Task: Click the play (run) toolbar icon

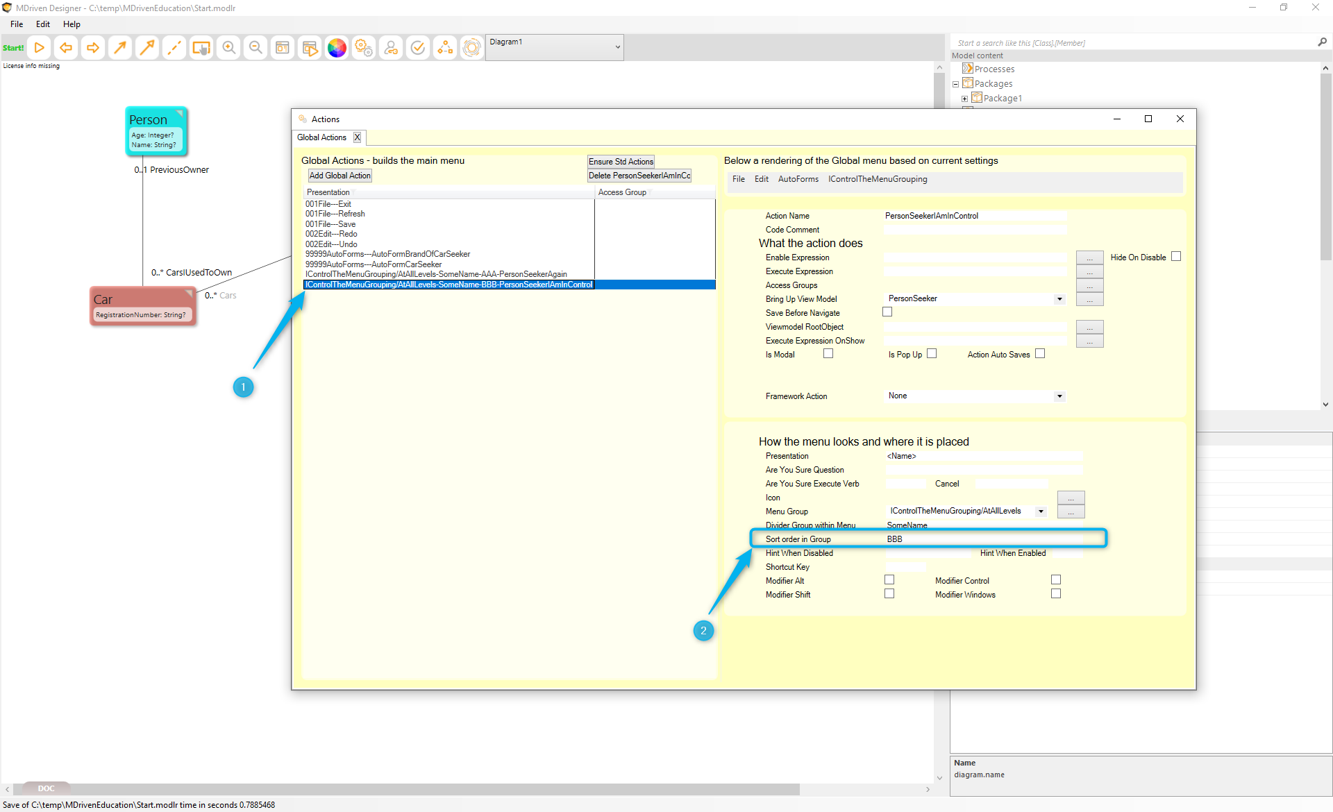Action: (x=40, y=48)
